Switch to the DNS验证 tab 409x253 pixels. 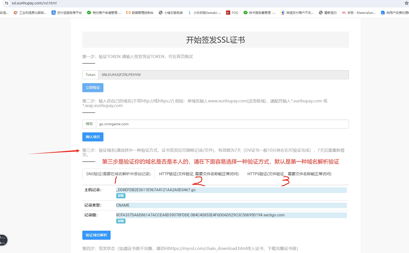pyautogui.click(x=118, y=174)
